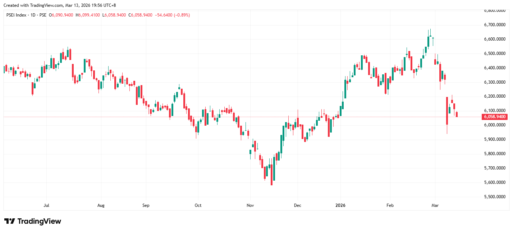The height and width of the screenshot is (232, 513).
Task: Click the 6,300.0000 price scale label
Action: 495,82
